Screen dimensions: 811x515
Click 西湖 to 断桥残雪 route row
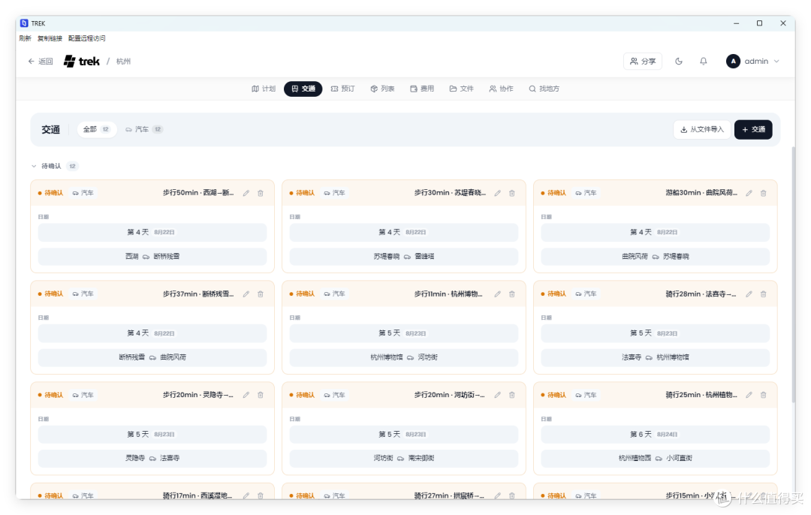(x=152, y=257)
